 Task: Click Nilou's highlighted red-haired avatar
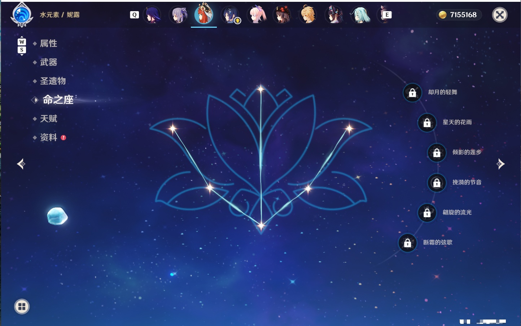[x=204, y=14]
